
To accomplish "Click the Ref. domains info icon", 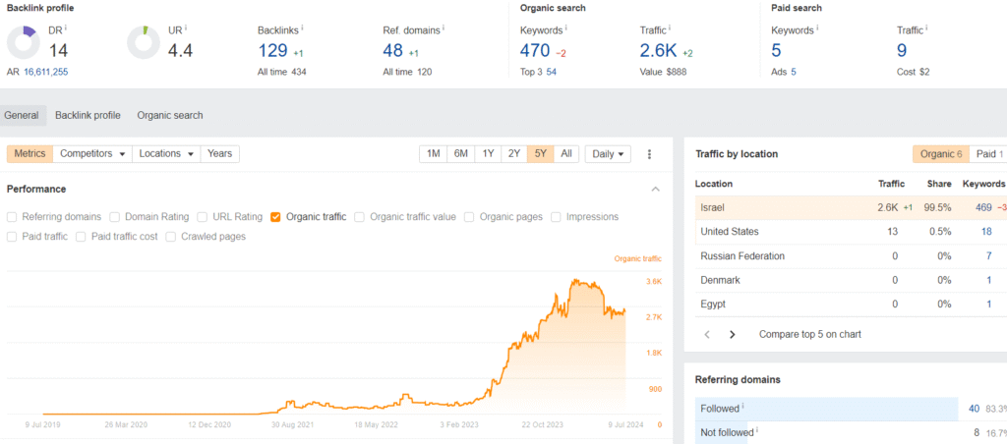I will [x=444, y=28].
